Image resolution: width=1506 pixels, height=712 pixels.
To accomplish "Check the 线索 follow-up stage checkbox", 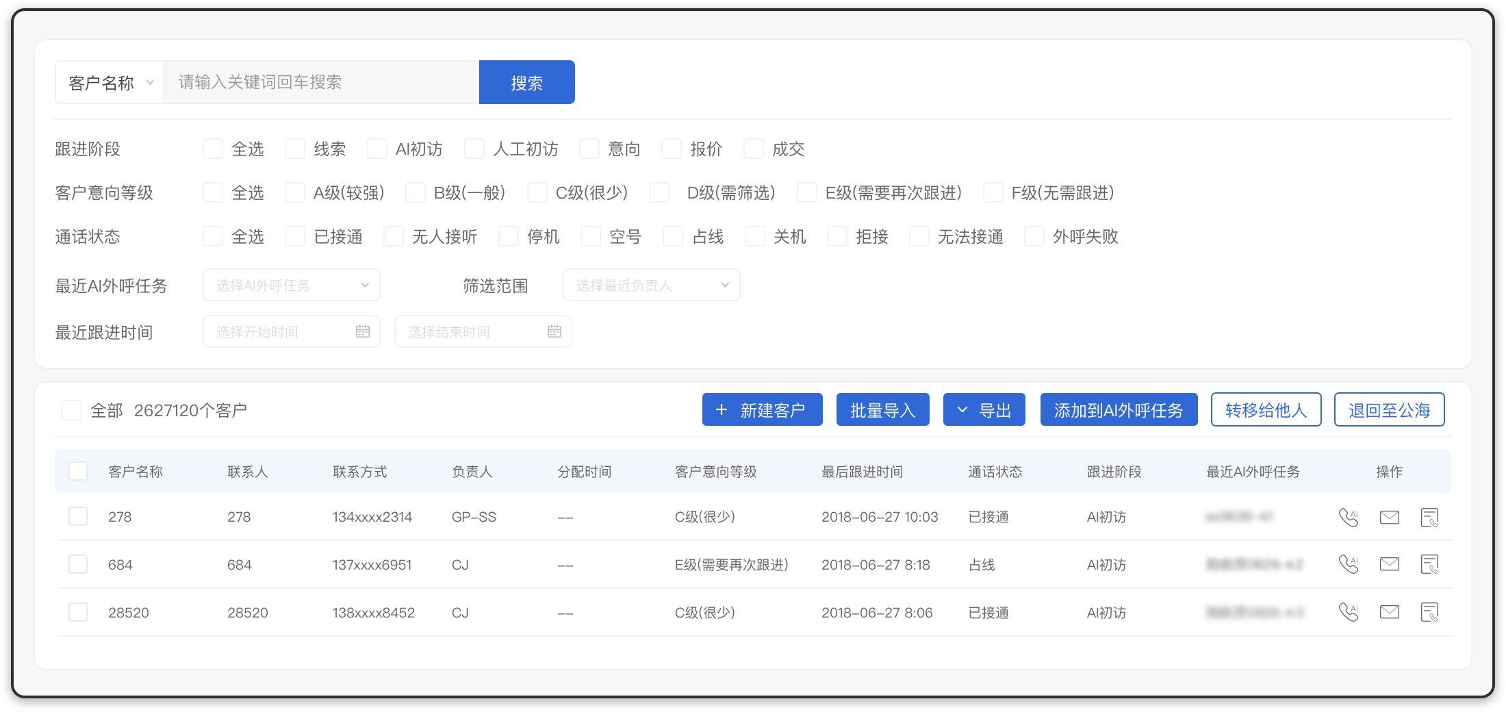I will pyautogui.click(x=295, y=149).
